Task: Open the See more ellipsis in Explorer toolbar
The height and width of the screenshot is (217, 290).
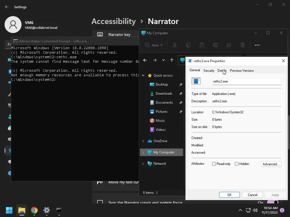Action: pos(257,45)
